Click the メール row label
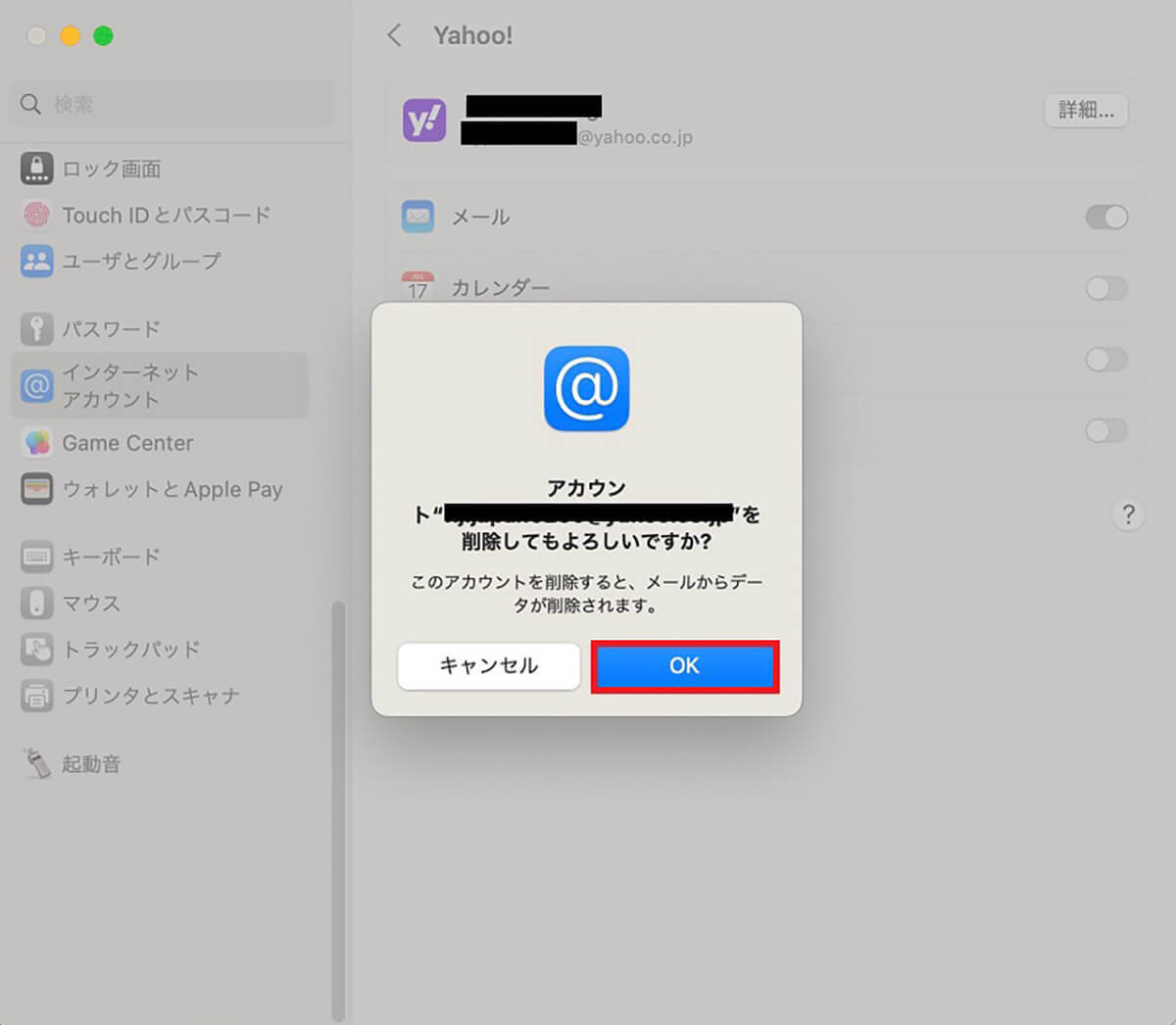Viewport: 1176px width, 1025px height. tap(480, 217)
